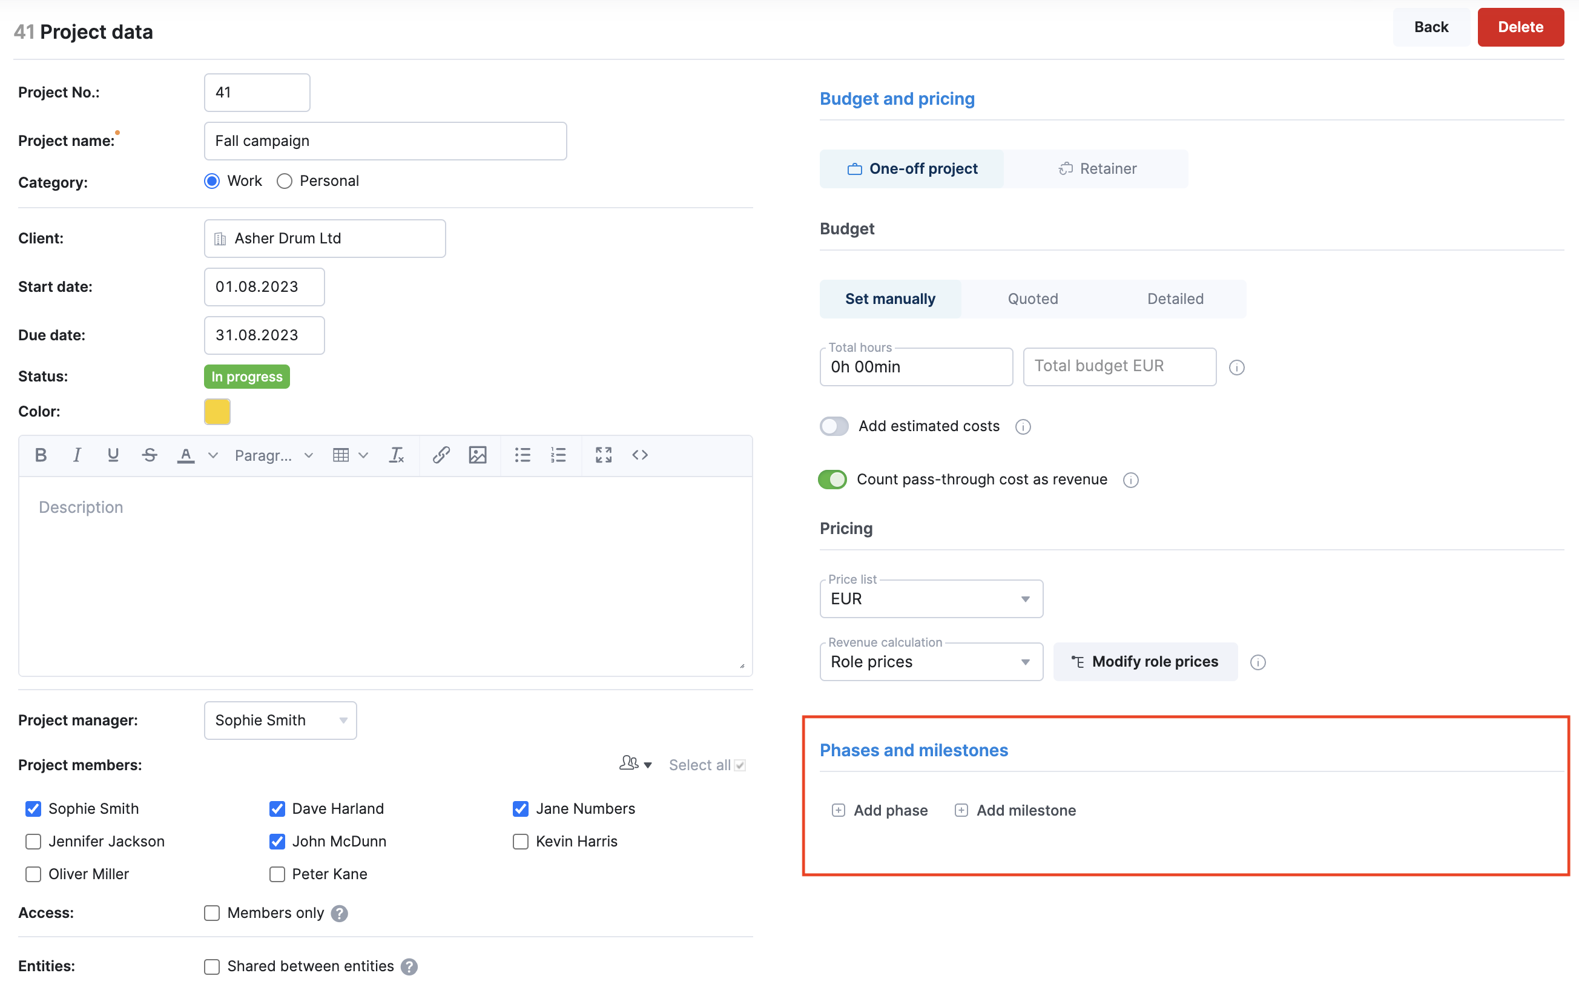The image size is (1579, 993).
Task: Insert an image into the description
Action: click(x=478, y=455)
